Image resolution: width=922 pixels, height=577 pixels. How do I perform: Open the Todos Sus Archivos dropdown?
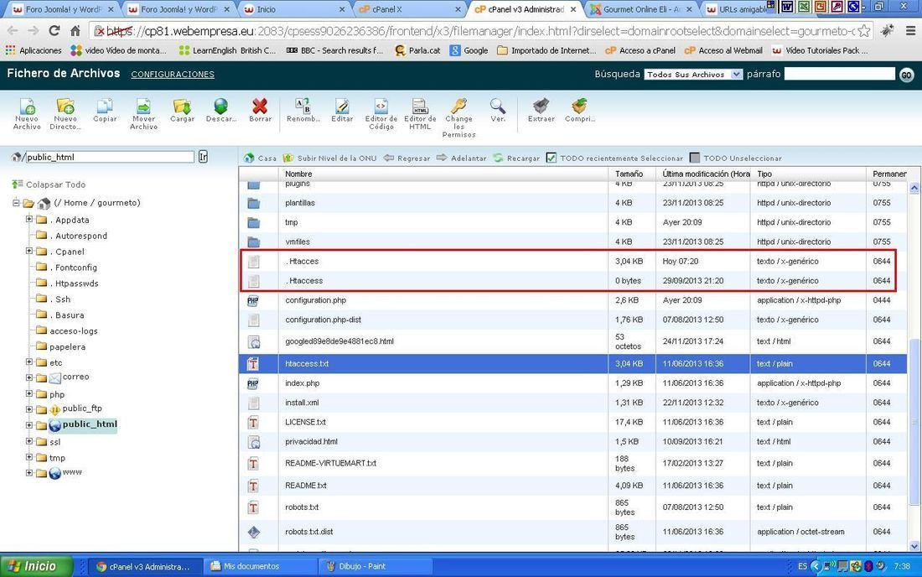[694, 75]
